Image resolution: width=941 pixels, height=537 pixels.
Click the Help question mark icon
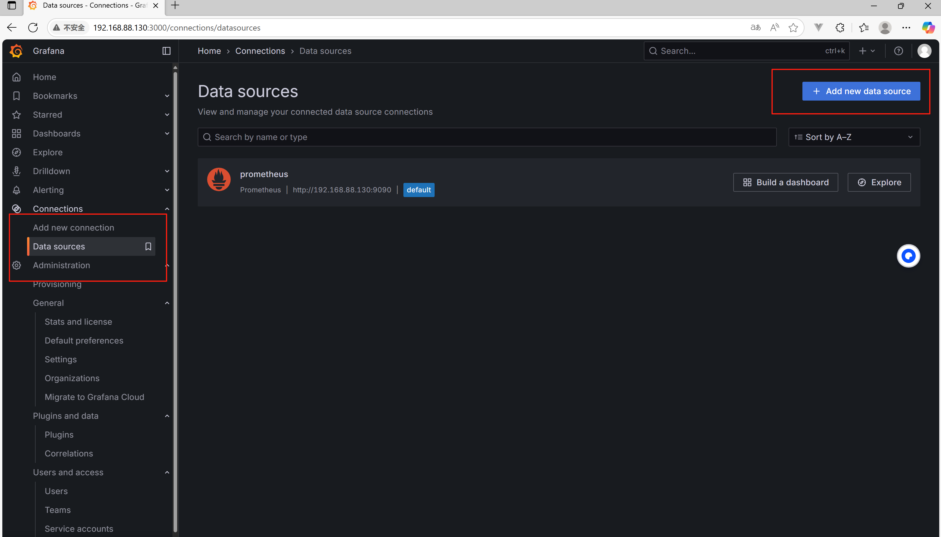(899, 51)
